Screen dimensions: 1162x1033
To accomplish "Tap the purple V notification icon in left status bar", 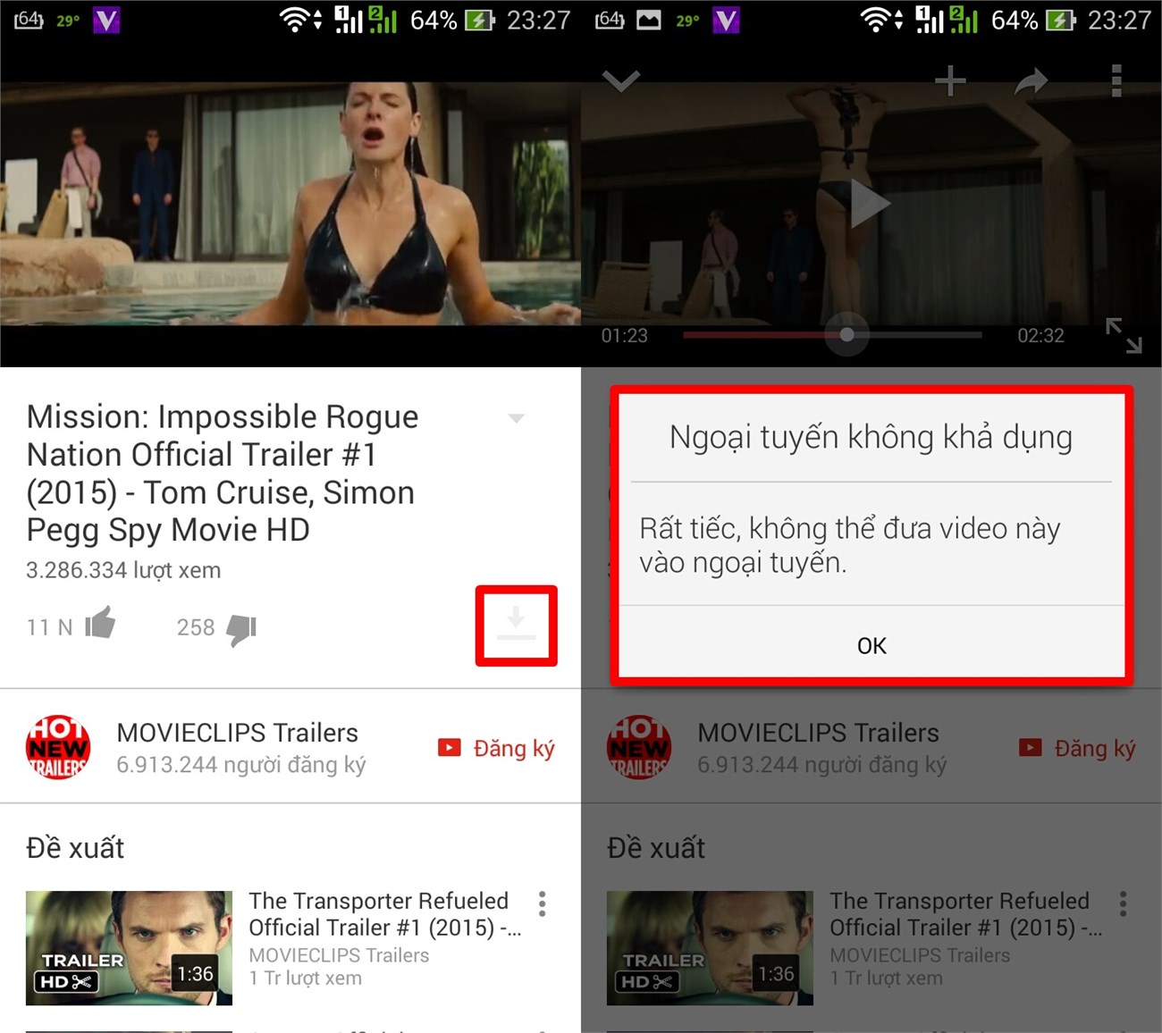I will (x=106, y=20).
